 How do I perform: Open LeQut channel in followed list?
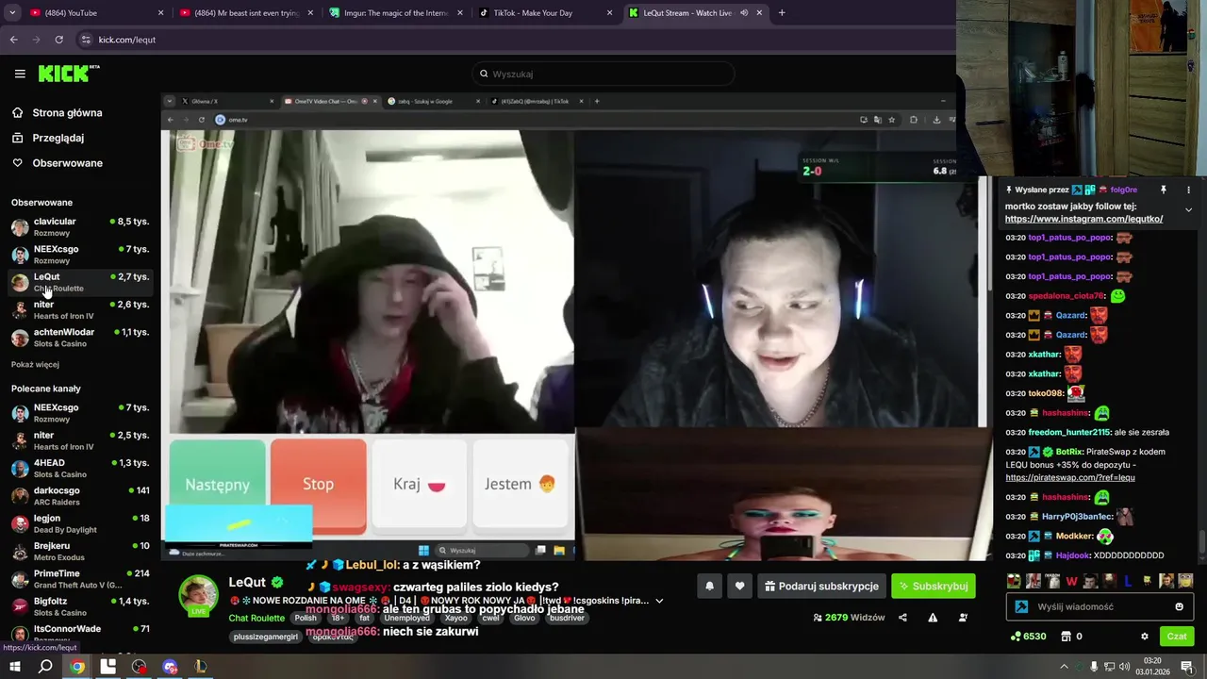80,282
